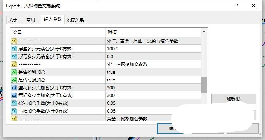Select the 100.0 value for 浮盈清仓
Screen dimensions: 265x140
pyautogui.click(x=113, y=49)
